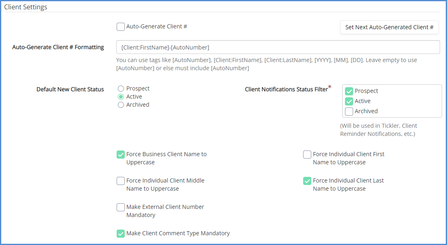This screenshot has width=447, height=245.
Task: Click the Client Settings section heading
Action: [26, 7]
